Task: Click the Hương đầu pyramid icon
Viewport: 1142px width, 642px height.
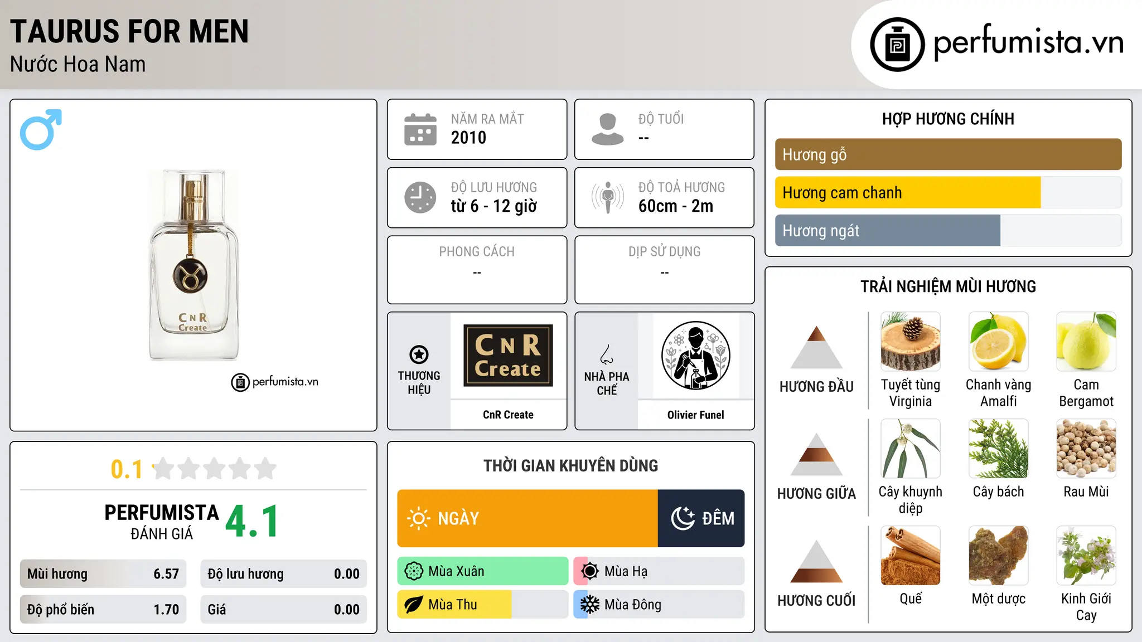Action: (x=816, y=347)
